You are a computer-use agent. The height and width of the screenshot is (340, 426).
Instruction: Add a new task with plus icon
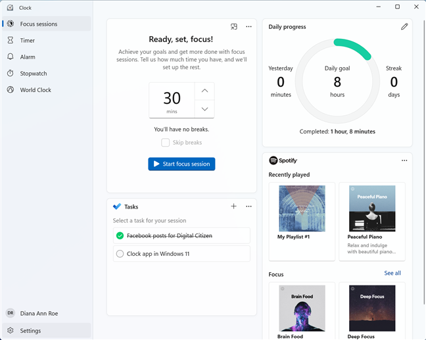click(x=233, y=206)
